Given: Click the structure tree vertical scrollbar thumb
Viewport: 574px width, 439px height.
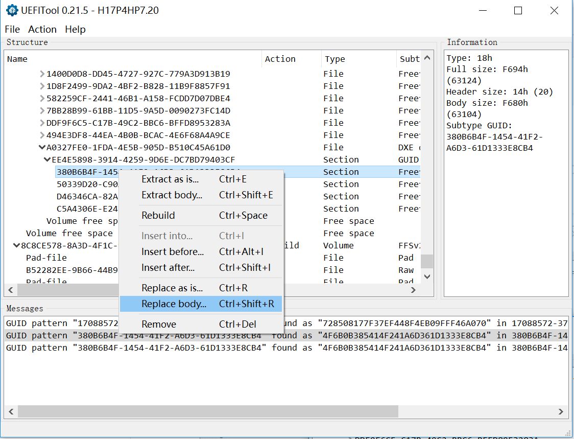Looking at the screenshot, I should point(427,261).
